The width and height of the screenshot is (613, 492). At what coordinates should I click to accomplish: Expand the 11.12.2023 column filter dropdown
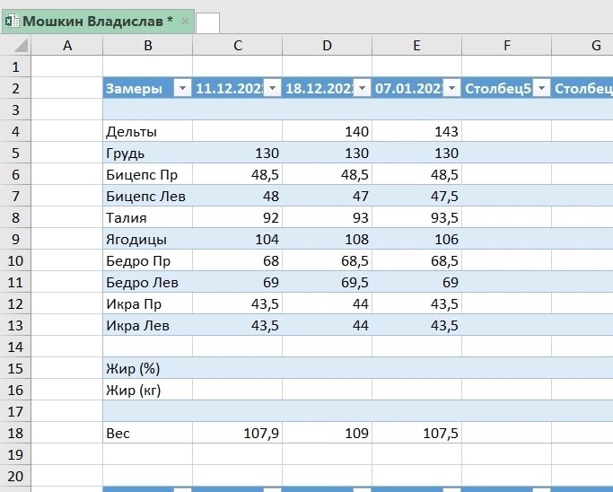[x=272, y=88]
